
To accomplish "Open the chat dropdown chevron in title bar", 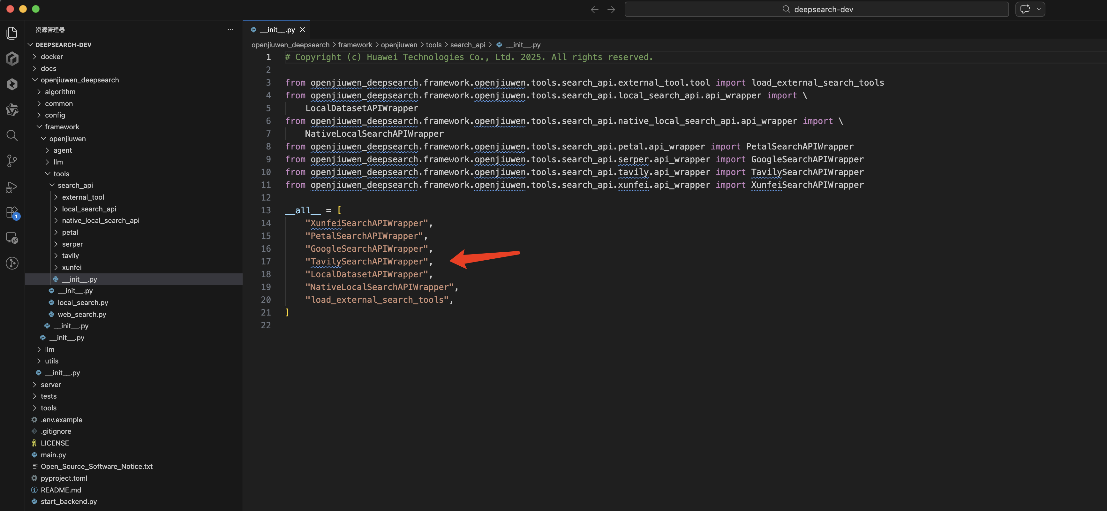I will click(x=1039, y=9).
